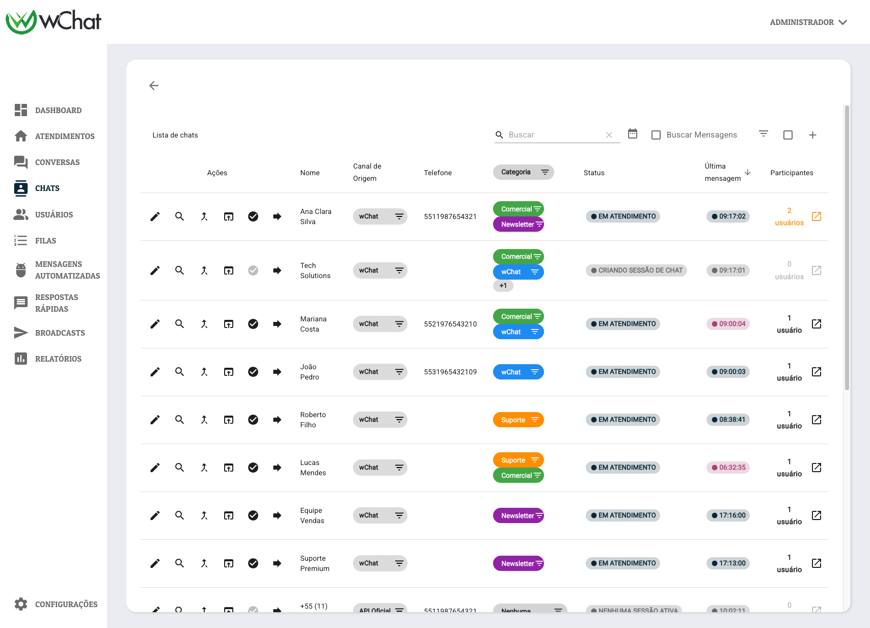Open participants link icon for Equipe Vendas

pyautogui.click(x=817, y=515)
